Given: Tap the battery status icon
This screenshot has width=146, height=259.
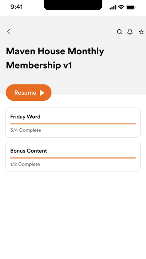Looking at the screenshot, I should 131,7.
